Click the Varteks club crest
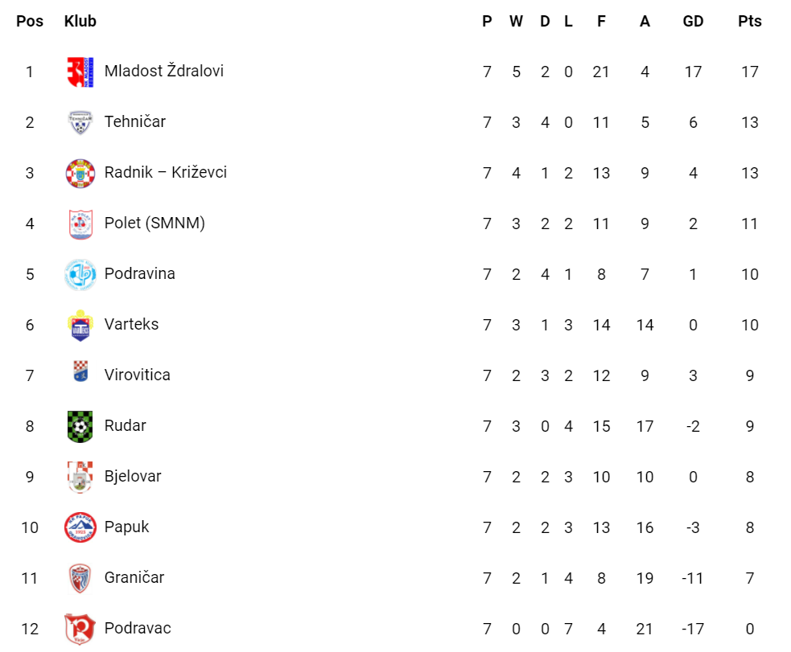791x652 pixels. point(80,325)
